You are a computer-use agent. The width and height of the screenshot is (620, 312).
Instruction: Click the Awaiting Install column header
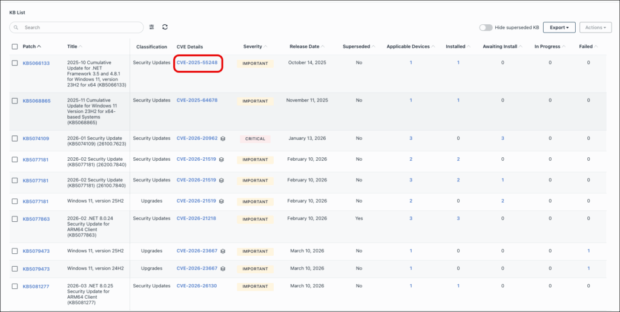click(x=500, y=47)
